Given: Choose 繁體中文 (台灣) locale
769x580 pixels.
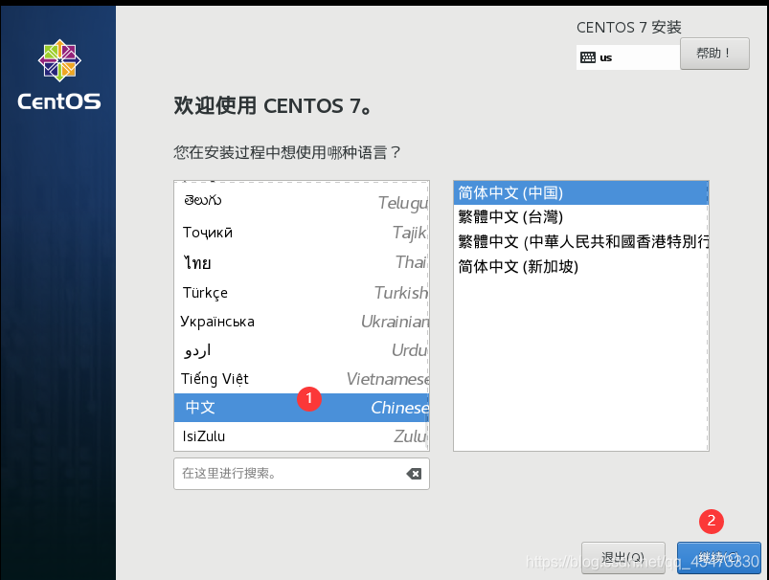Looking at the screenshot, I should click(x=580, y=216).
